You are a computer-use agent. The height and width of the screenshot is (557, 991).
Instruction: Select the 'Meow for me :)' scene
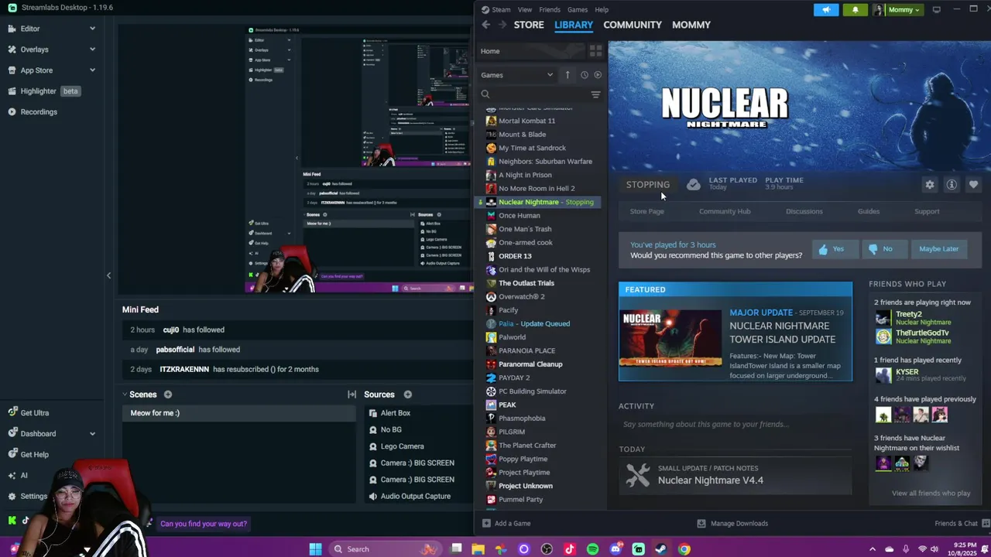coord(238,413)
